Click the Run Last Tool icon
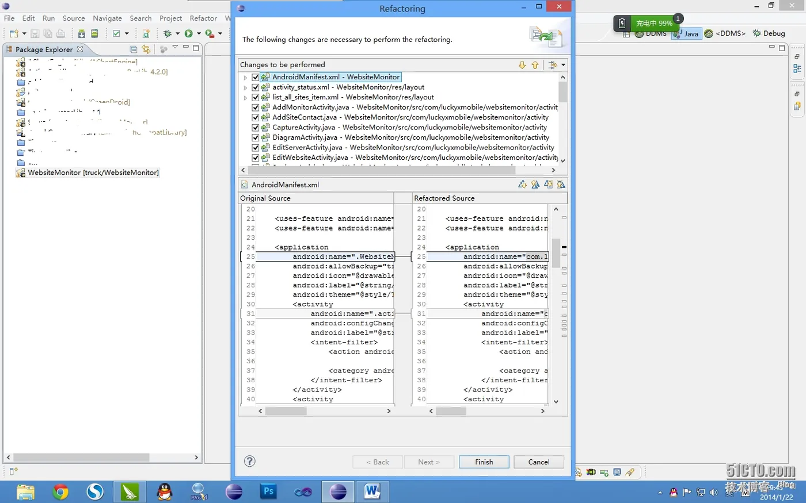The image size is (806, 503). pyautogui.click(x=210, y=34)
